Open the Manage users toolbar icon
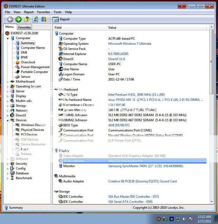Screen dimensions: 218x224 point(44,19)
